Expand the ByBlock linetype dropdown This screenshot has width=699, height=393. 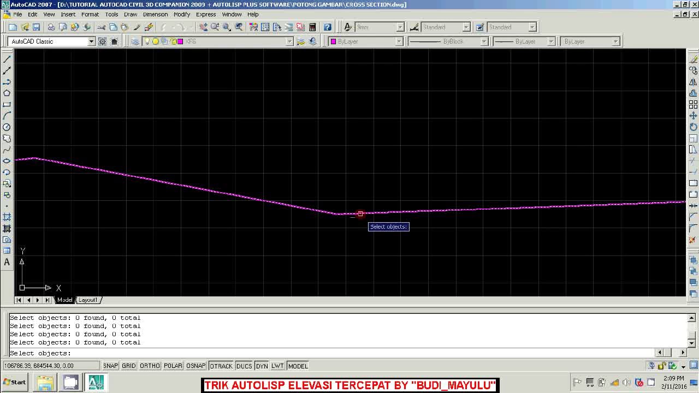point(483,41)
